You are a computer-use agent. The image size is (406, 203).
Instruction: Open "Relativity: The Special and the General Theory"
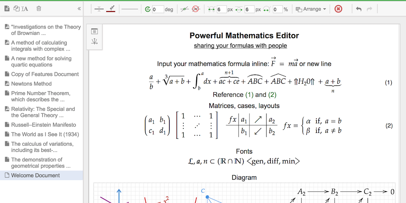coord(43,112)
